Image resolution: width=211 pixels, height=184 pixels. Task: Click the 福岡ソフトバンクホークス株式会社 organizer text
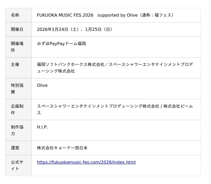click(x=71, y=65)
